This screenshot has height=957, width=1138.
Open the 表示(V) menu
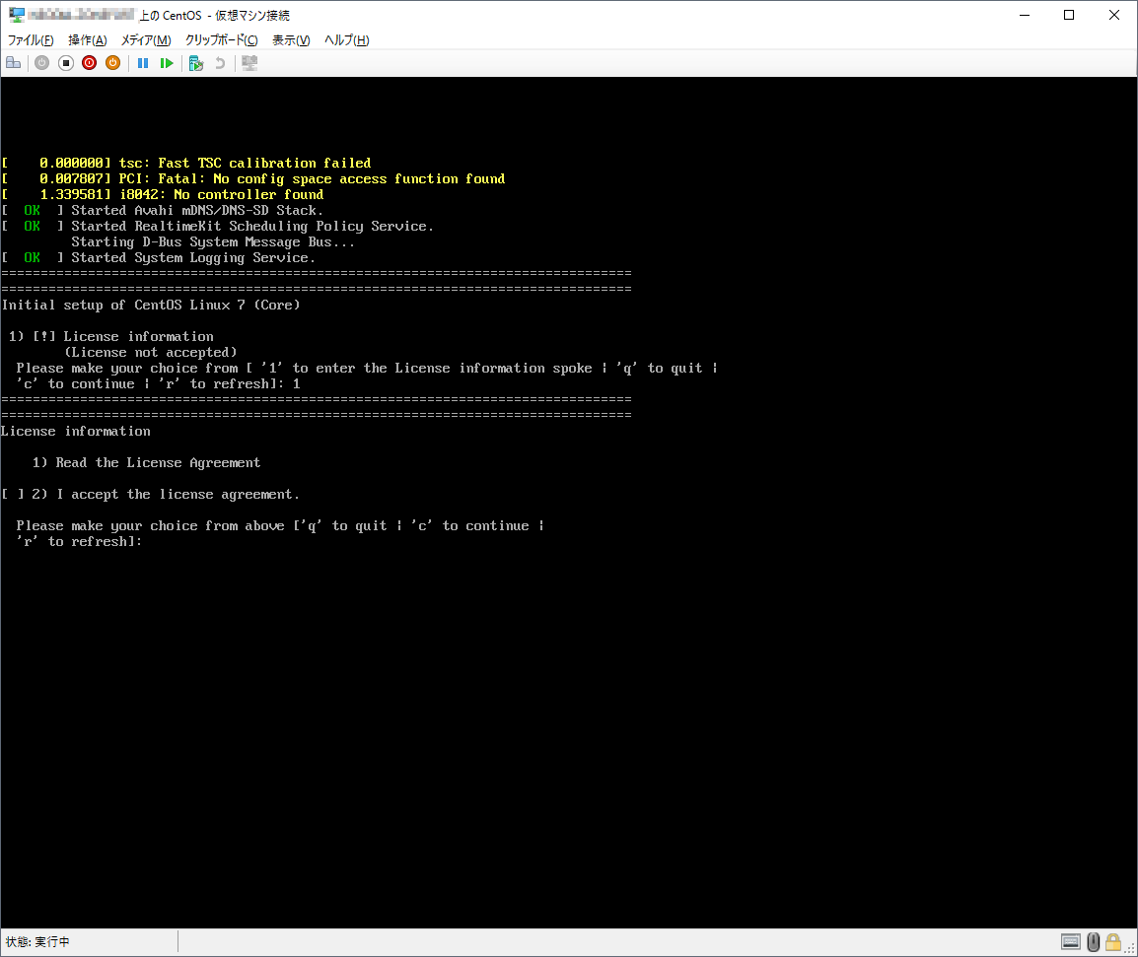pyautogui.click(x=291, y=39)
